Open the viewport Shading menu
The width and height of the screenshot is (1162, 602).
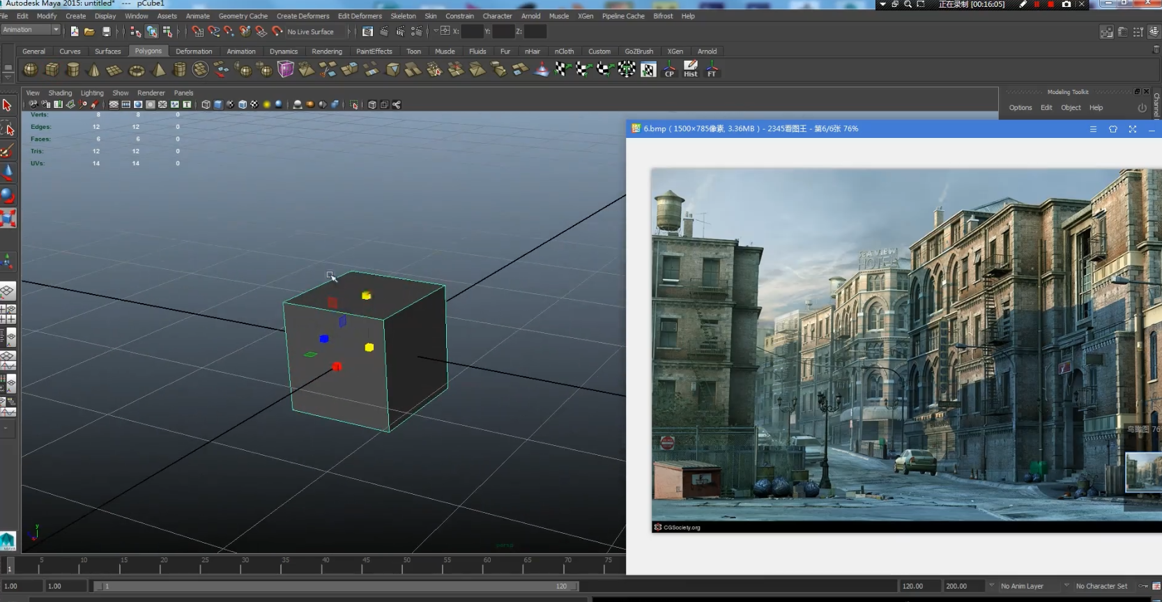coord(60,93)
